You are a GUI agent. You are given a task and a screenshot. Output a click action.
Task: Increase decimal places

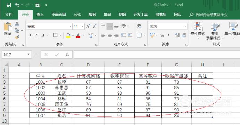(178, 35)
